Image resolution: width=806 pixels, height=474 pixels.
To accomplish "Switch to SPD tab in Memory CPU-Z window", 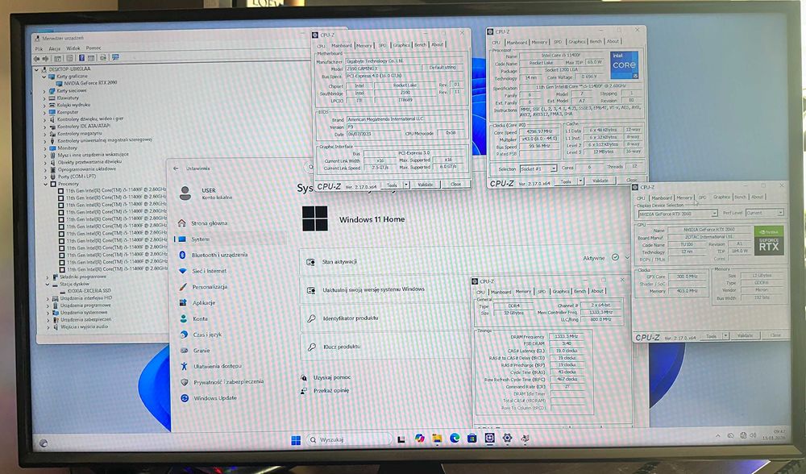I will click(542, 291).
